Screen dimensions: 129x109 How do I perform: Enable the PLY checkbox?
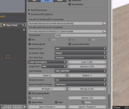click(x=30, y=40)
